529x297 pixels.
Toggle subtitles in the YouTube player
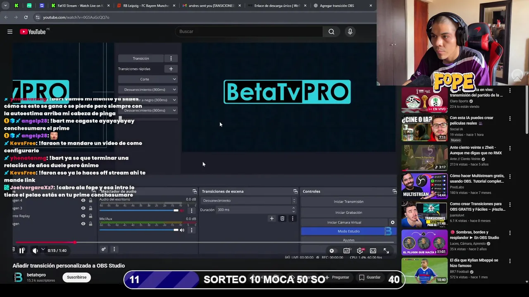[346, 251]
